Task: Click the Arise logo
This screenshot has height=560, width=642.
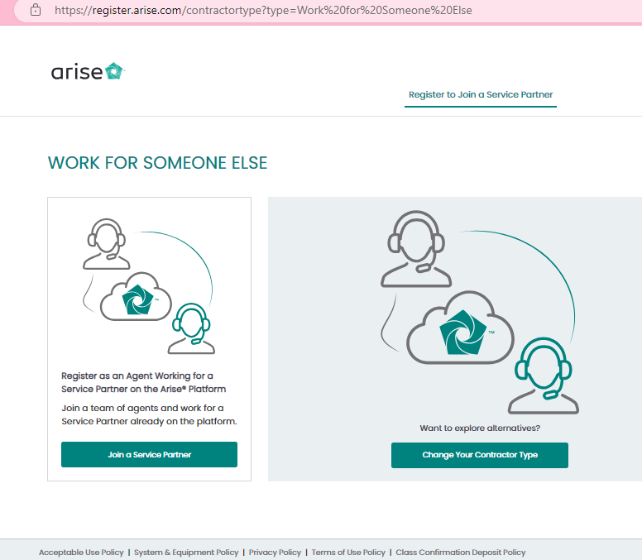Action: click(x=88, y=71)
